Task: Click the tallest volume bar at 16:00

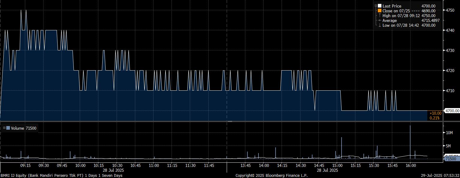Action: tap(410, 141)
